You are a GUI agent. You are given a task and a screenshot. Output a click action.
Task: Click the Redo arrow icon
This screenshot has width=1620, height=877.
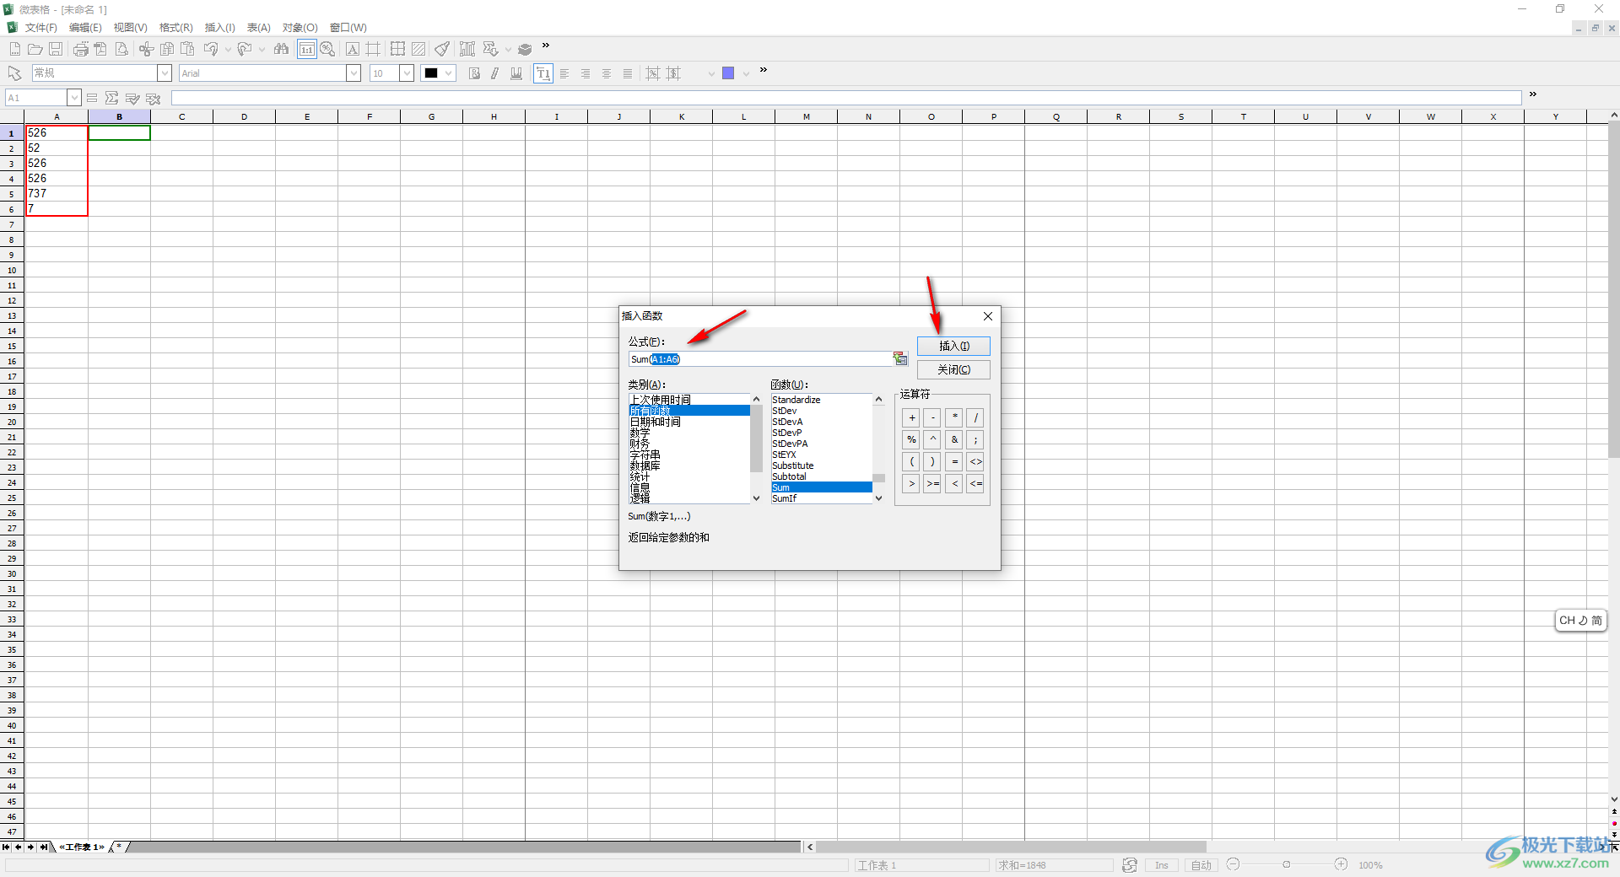(245, 49)
